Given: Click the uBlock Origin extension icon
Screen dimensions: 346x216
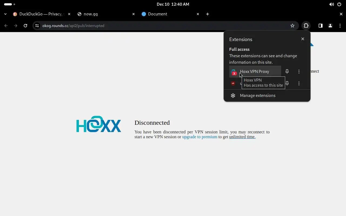Looking at the screenshot, I should click(233, 83).
